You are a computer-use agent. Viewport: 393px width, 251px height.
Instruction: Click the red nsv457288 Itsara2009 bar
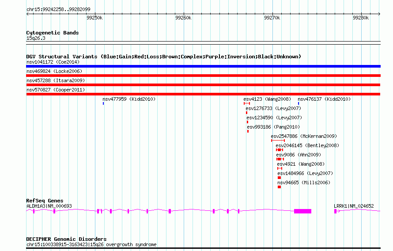tap(203, 85)
